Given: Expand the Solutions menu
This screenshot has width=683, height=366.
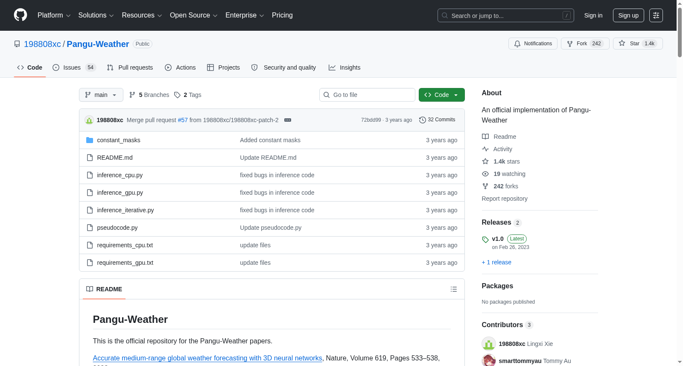Looking at the screenshot, I should click(x=96, y=15).
